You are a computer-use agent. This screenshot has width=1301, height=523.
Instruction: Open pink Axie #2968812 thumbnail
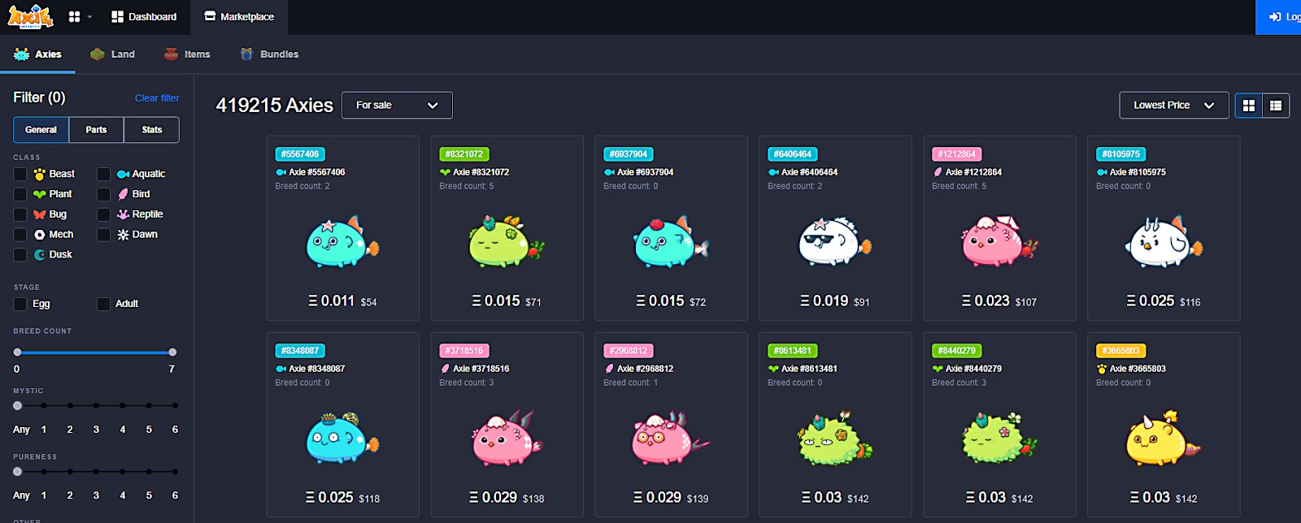pos(670,439)
